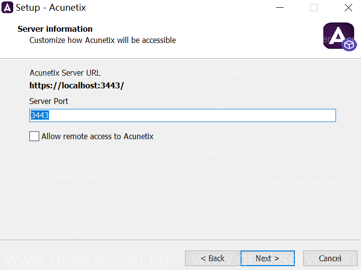
Task: Click inside the Server Port input field
Action: [x=196, y=115]
